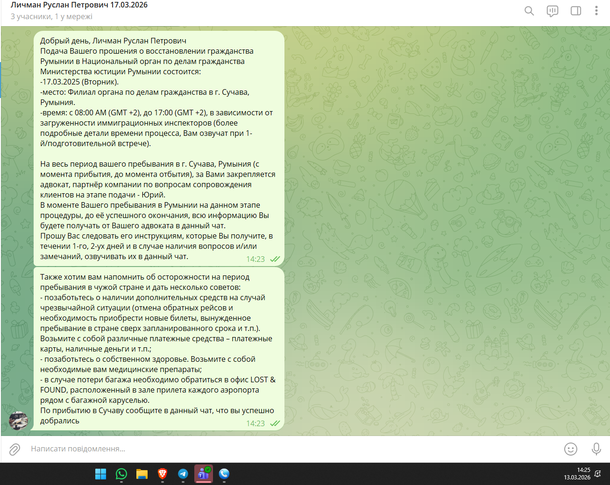Open the emoji picker smiley icon
The image size is (610, 485).
tap(570, 449)
